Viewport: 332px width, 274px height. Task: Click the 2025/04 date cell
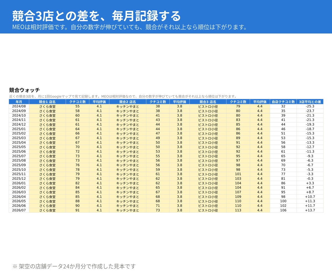19,143
